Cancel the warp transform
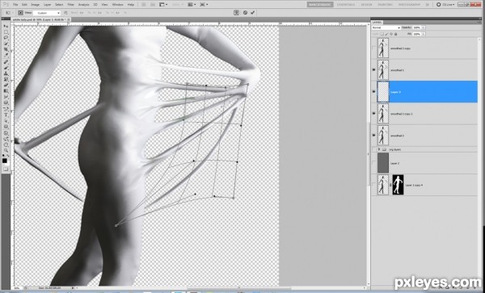Screen dimensions: 485x293 pyautogui.click(x=245, y=13)
